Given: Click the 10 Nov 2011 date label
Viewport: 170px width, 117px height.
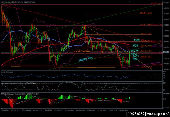Looking at the screenshot, I should coord(37,110).
